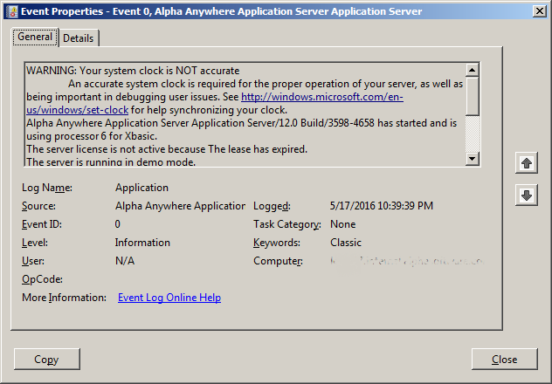The image size is (552, 384).
Task: Click the 'using processor 6 for Xbasic.' line
Action: coord(92,136)
